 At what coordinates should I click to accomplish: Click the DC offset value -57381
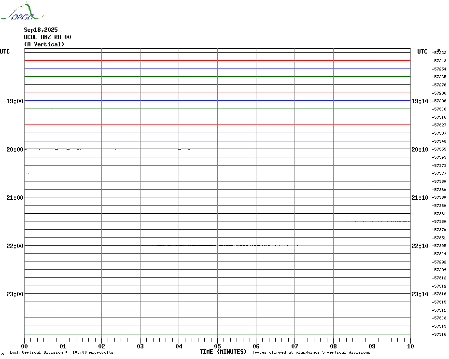(x=439, y=214)
